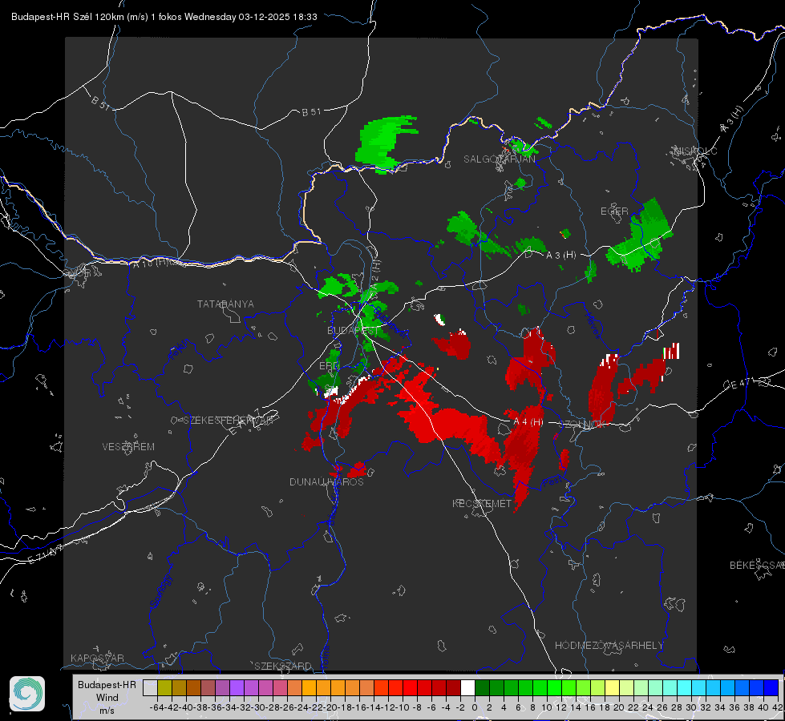Click the SZOLNOK city label
Screen dimensions: 785x721
coord(583,424)
